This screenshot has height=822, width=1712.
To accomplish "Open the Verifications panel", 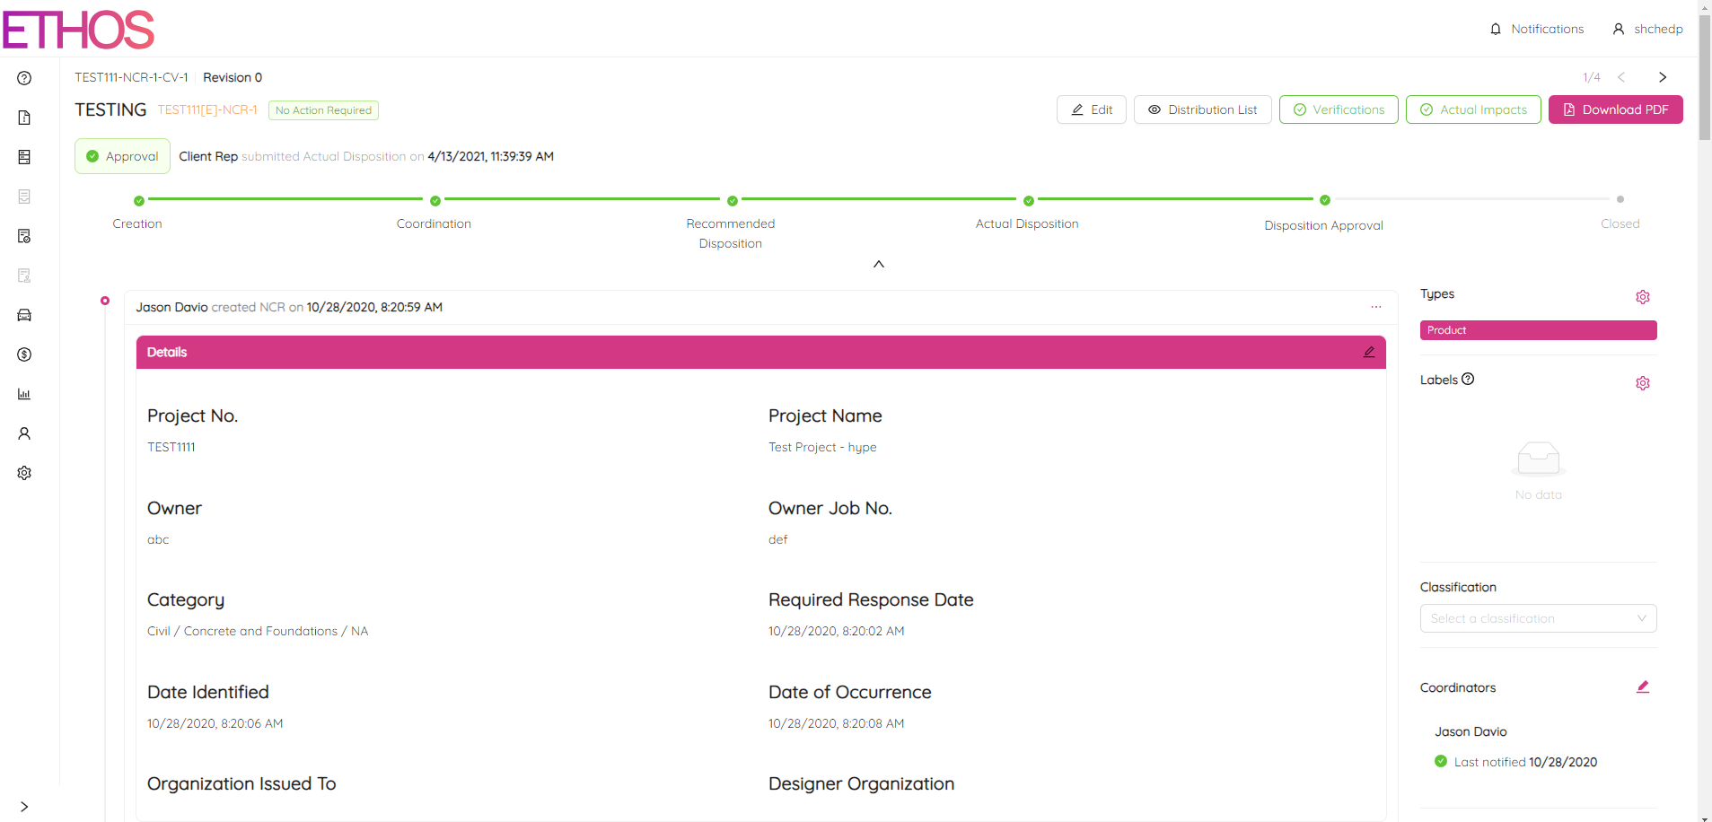I will [1338, 109].
